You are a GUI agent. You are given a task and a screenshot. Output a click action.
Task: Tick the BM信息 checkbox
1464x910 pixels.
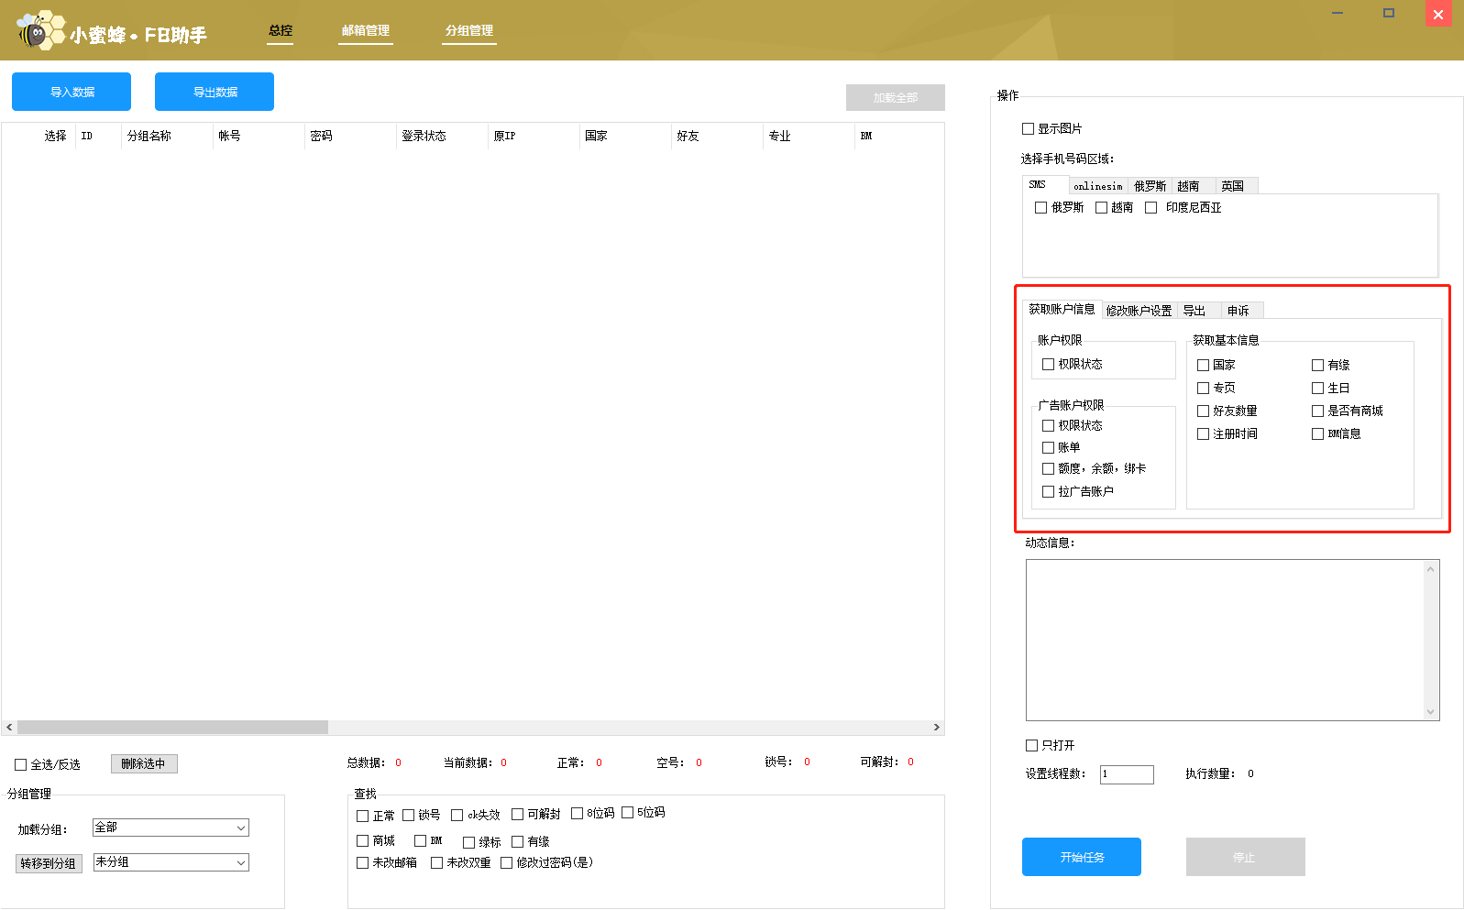click(1317, 433)
